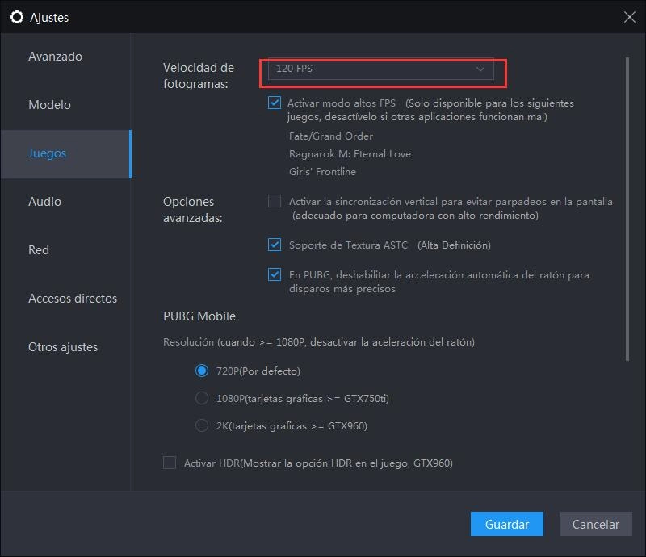Select the 720P por defecto resolution
646x557 pixels.
(x=201, y=371)
